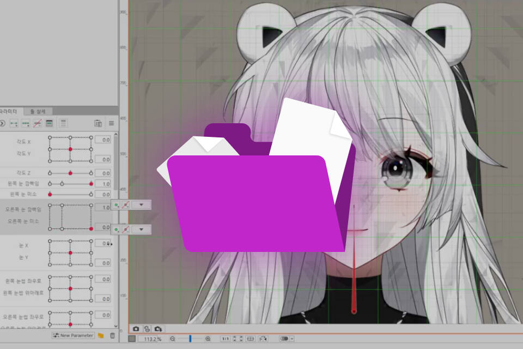
Task: Click the parameter list scroll down arrow
Action: coord(115,326)
